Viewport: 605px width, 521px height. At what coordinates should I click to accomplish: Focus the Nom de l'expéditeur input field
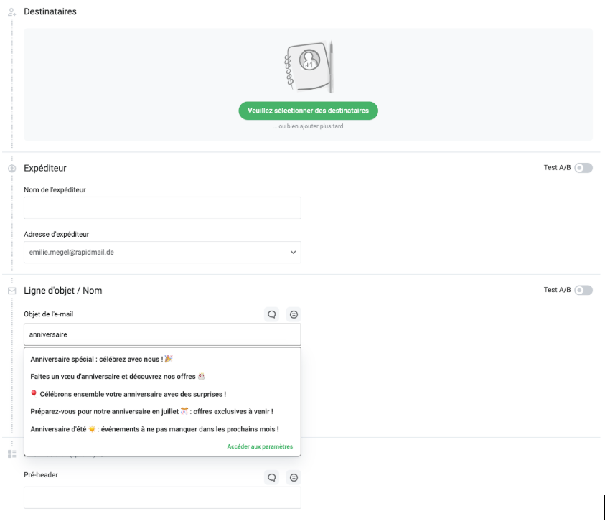[x=162, y=208]
